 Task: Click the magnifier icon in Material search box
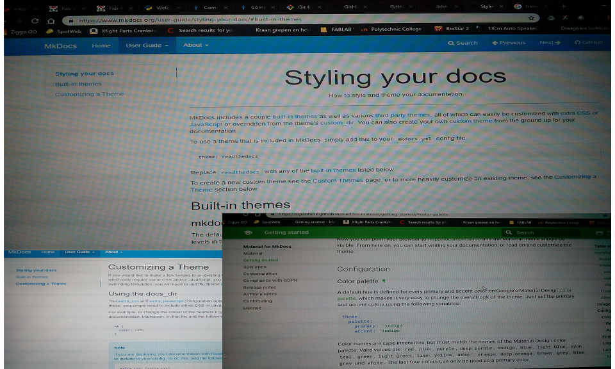click(509, 233)
